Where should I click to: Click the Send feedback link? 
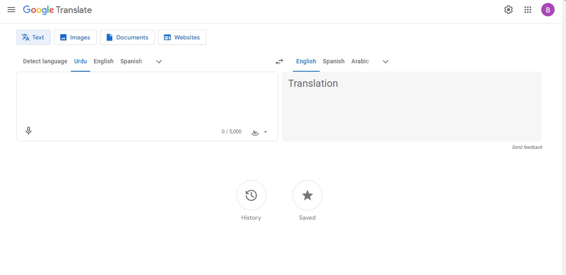click(527, 147)
